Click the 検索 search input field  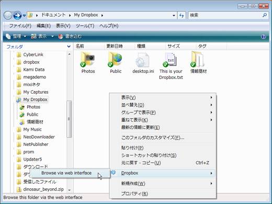click(225, 15)
